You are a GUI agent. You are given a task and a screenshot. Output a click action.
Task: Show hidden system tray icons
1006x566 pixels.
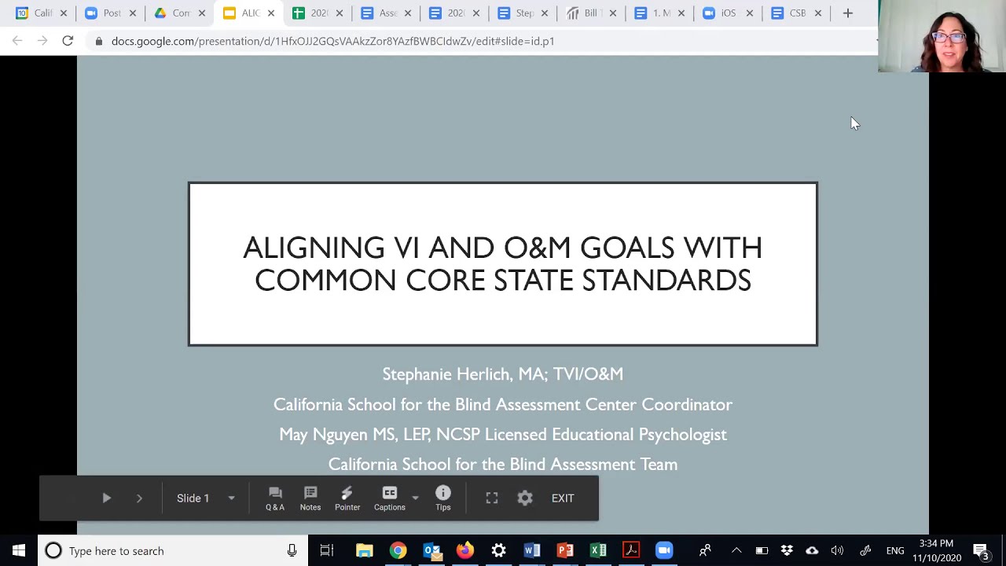point(736,551)
